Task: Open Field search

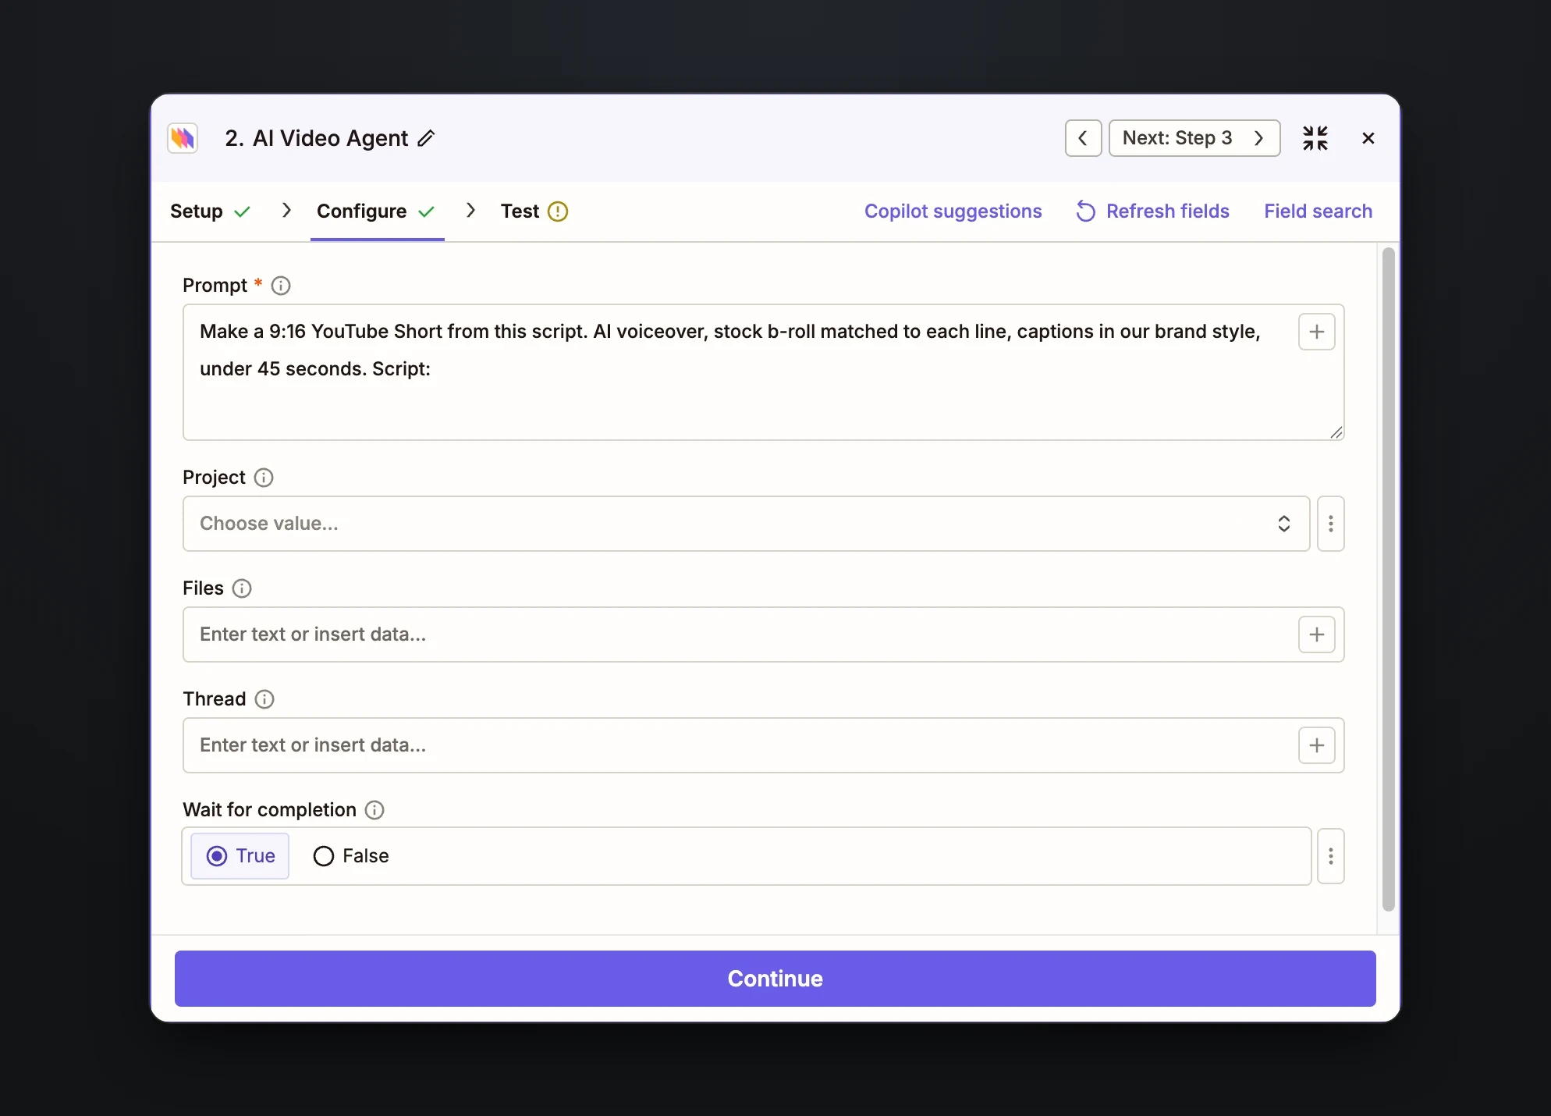Action: [1319, 211]
